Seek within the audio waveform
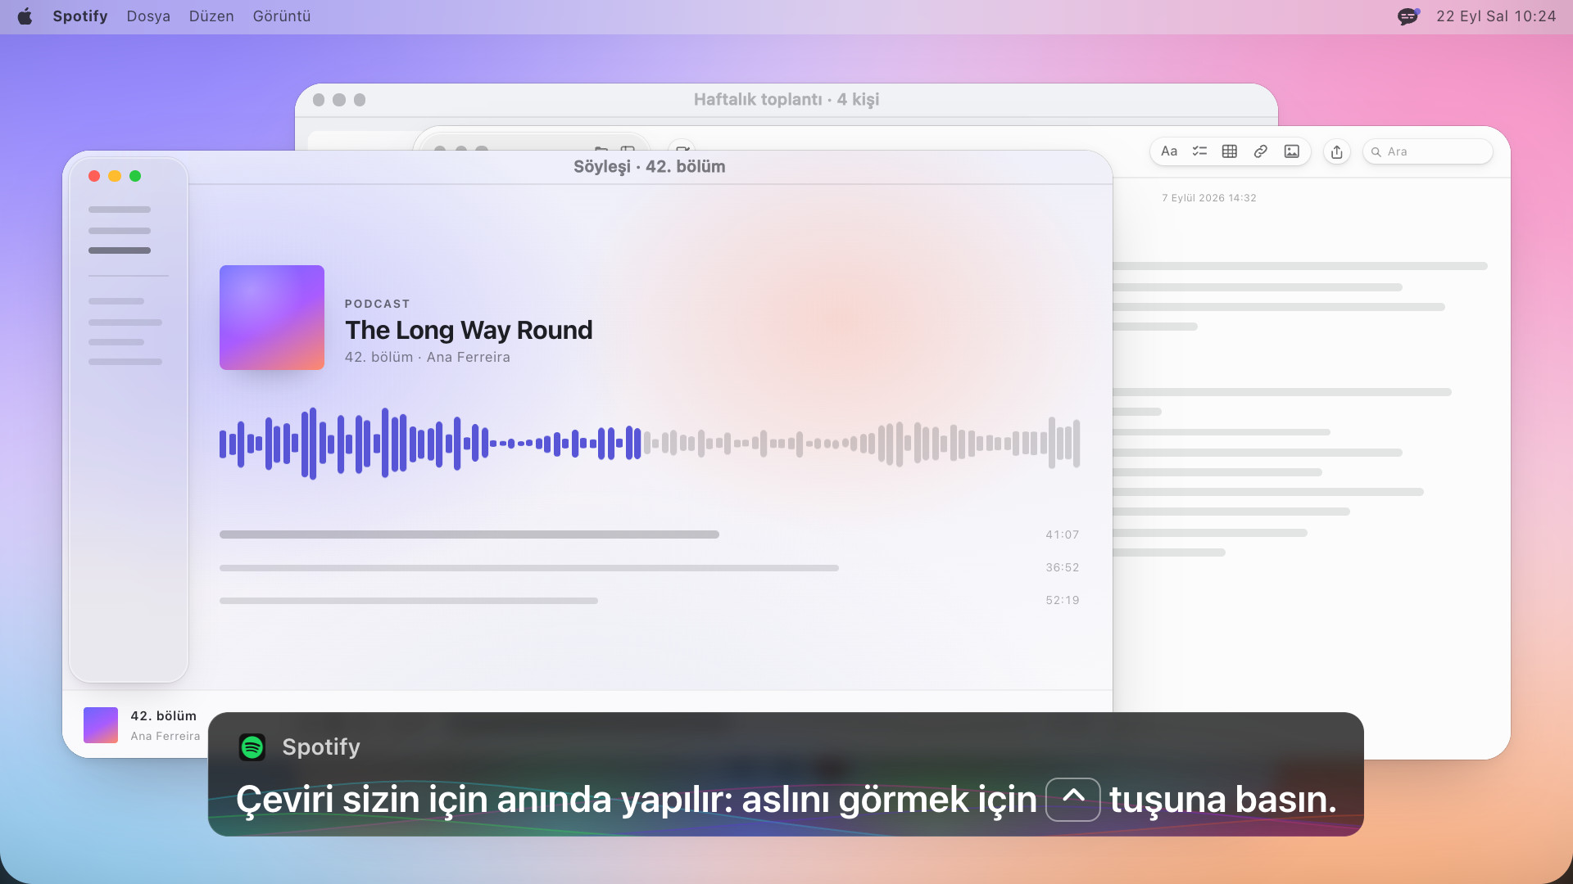 click(x=650, y=444)
